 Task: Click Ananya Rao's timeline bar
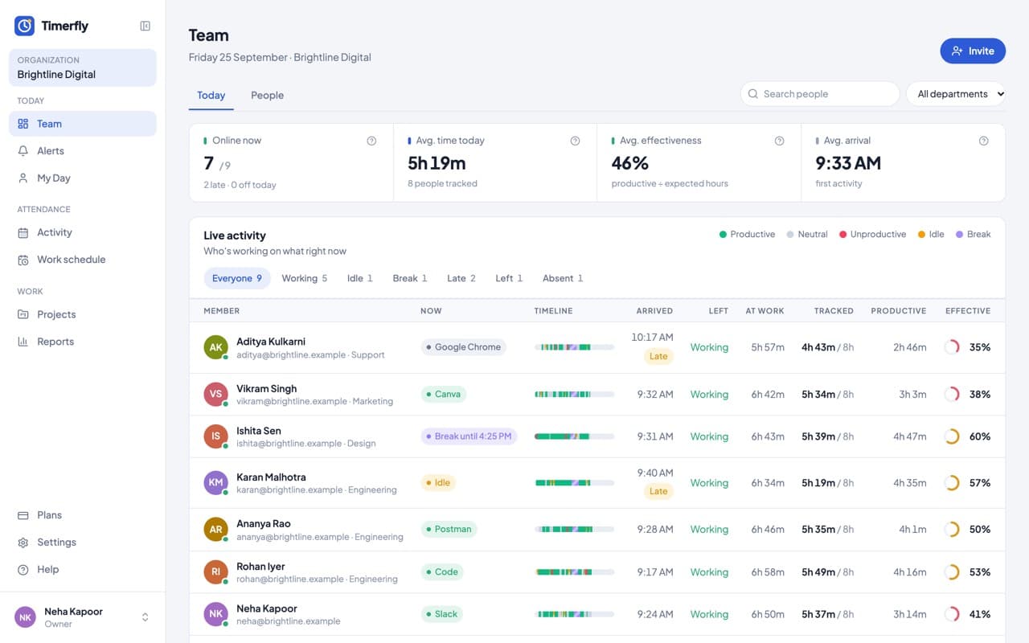(574, 530)
